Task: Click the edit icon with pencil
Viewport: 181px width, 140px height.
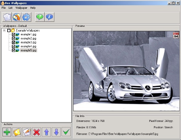Action: click(27, 132)
